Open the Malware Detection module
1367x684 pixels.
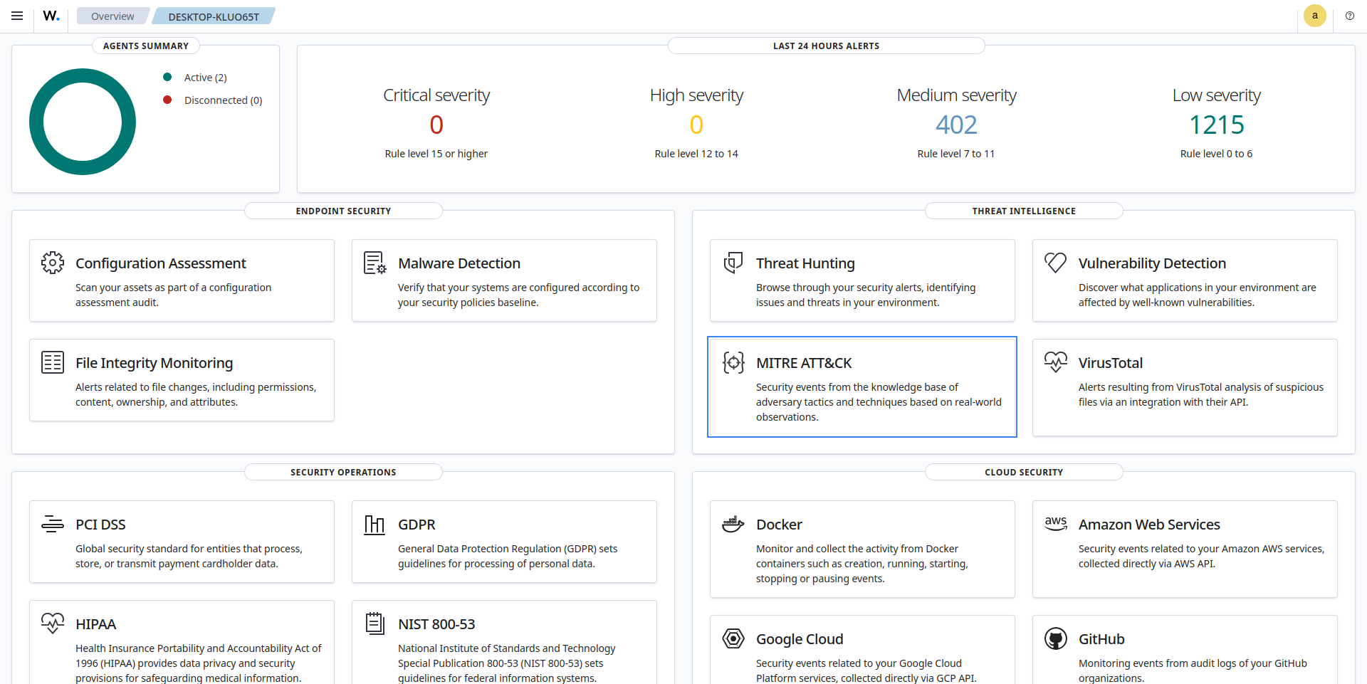(504, 280)
